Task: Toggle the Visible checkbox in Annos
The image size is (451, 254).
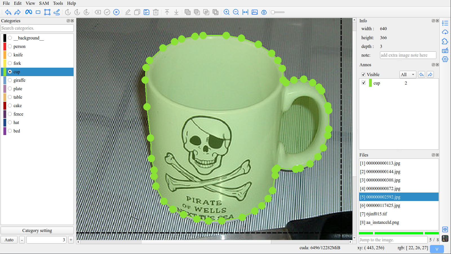Action: click(363, 74)
